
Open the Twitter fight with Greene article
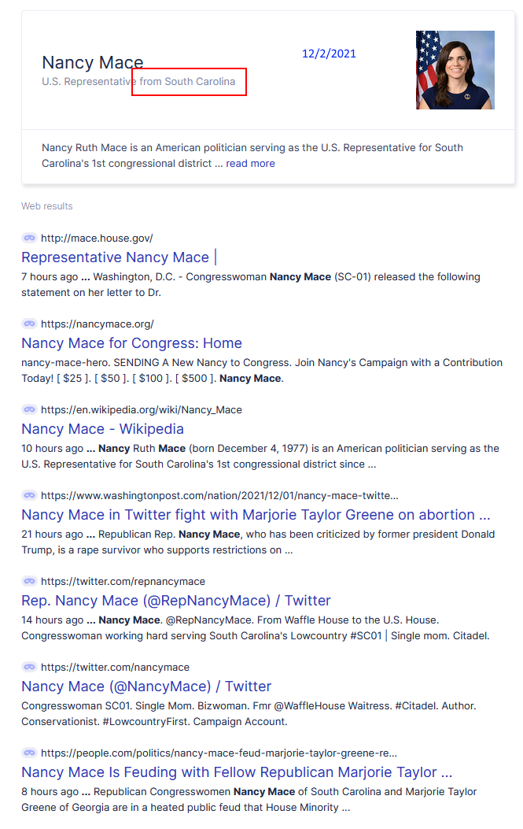click(256, 515)
